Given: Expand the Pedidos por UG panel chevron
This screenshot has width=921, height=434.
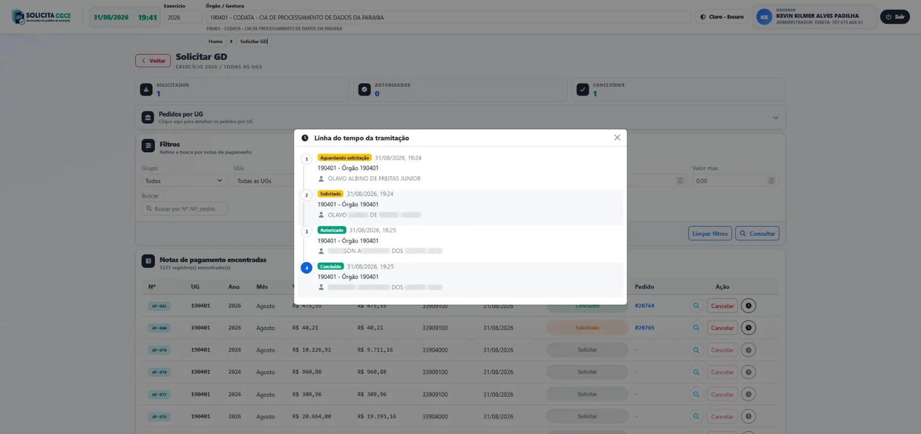Looking at the screenshot, I should click(776, 118).
